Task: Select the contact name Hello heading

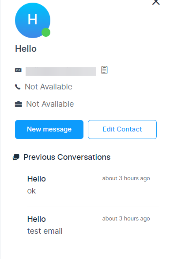Action: click(x=26, y=49)
